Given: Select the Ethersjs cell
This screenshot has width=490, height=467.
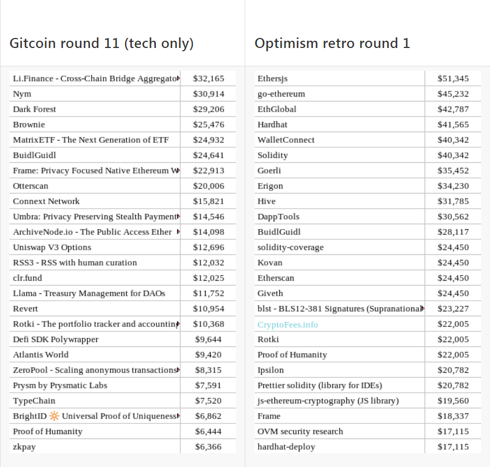Looking at the screenshot, I should (x=340, y=78).
